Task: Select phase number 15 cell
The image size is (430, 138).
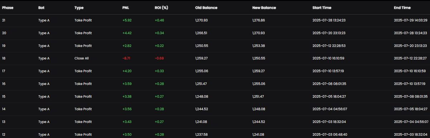Action: (x=4, y=96)
